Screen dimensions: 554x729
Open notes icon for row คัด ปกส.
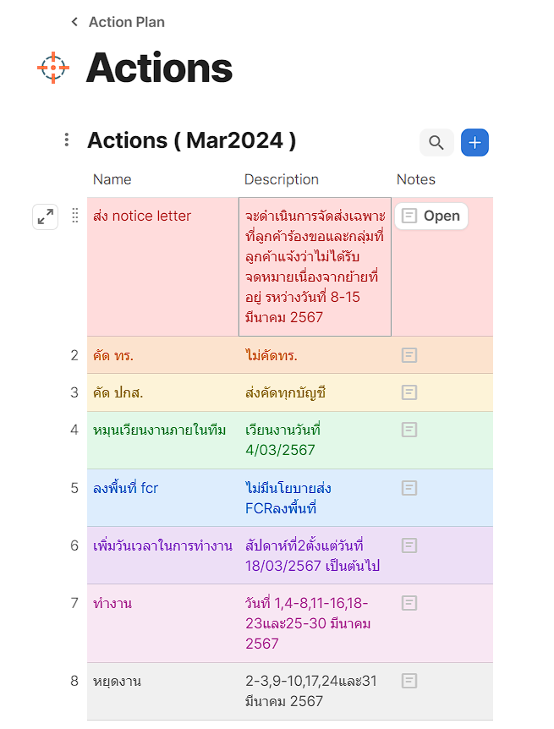point(409,392)
